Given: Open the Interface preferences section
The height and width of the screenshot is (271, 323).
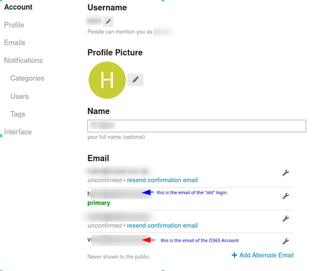Looking at the screenshot, I should [18, 132].
